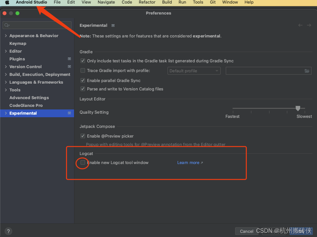Viewport: 317px width, 237px height.
Task: Click the settings icon next to Plugins
Action: point(69,59)
